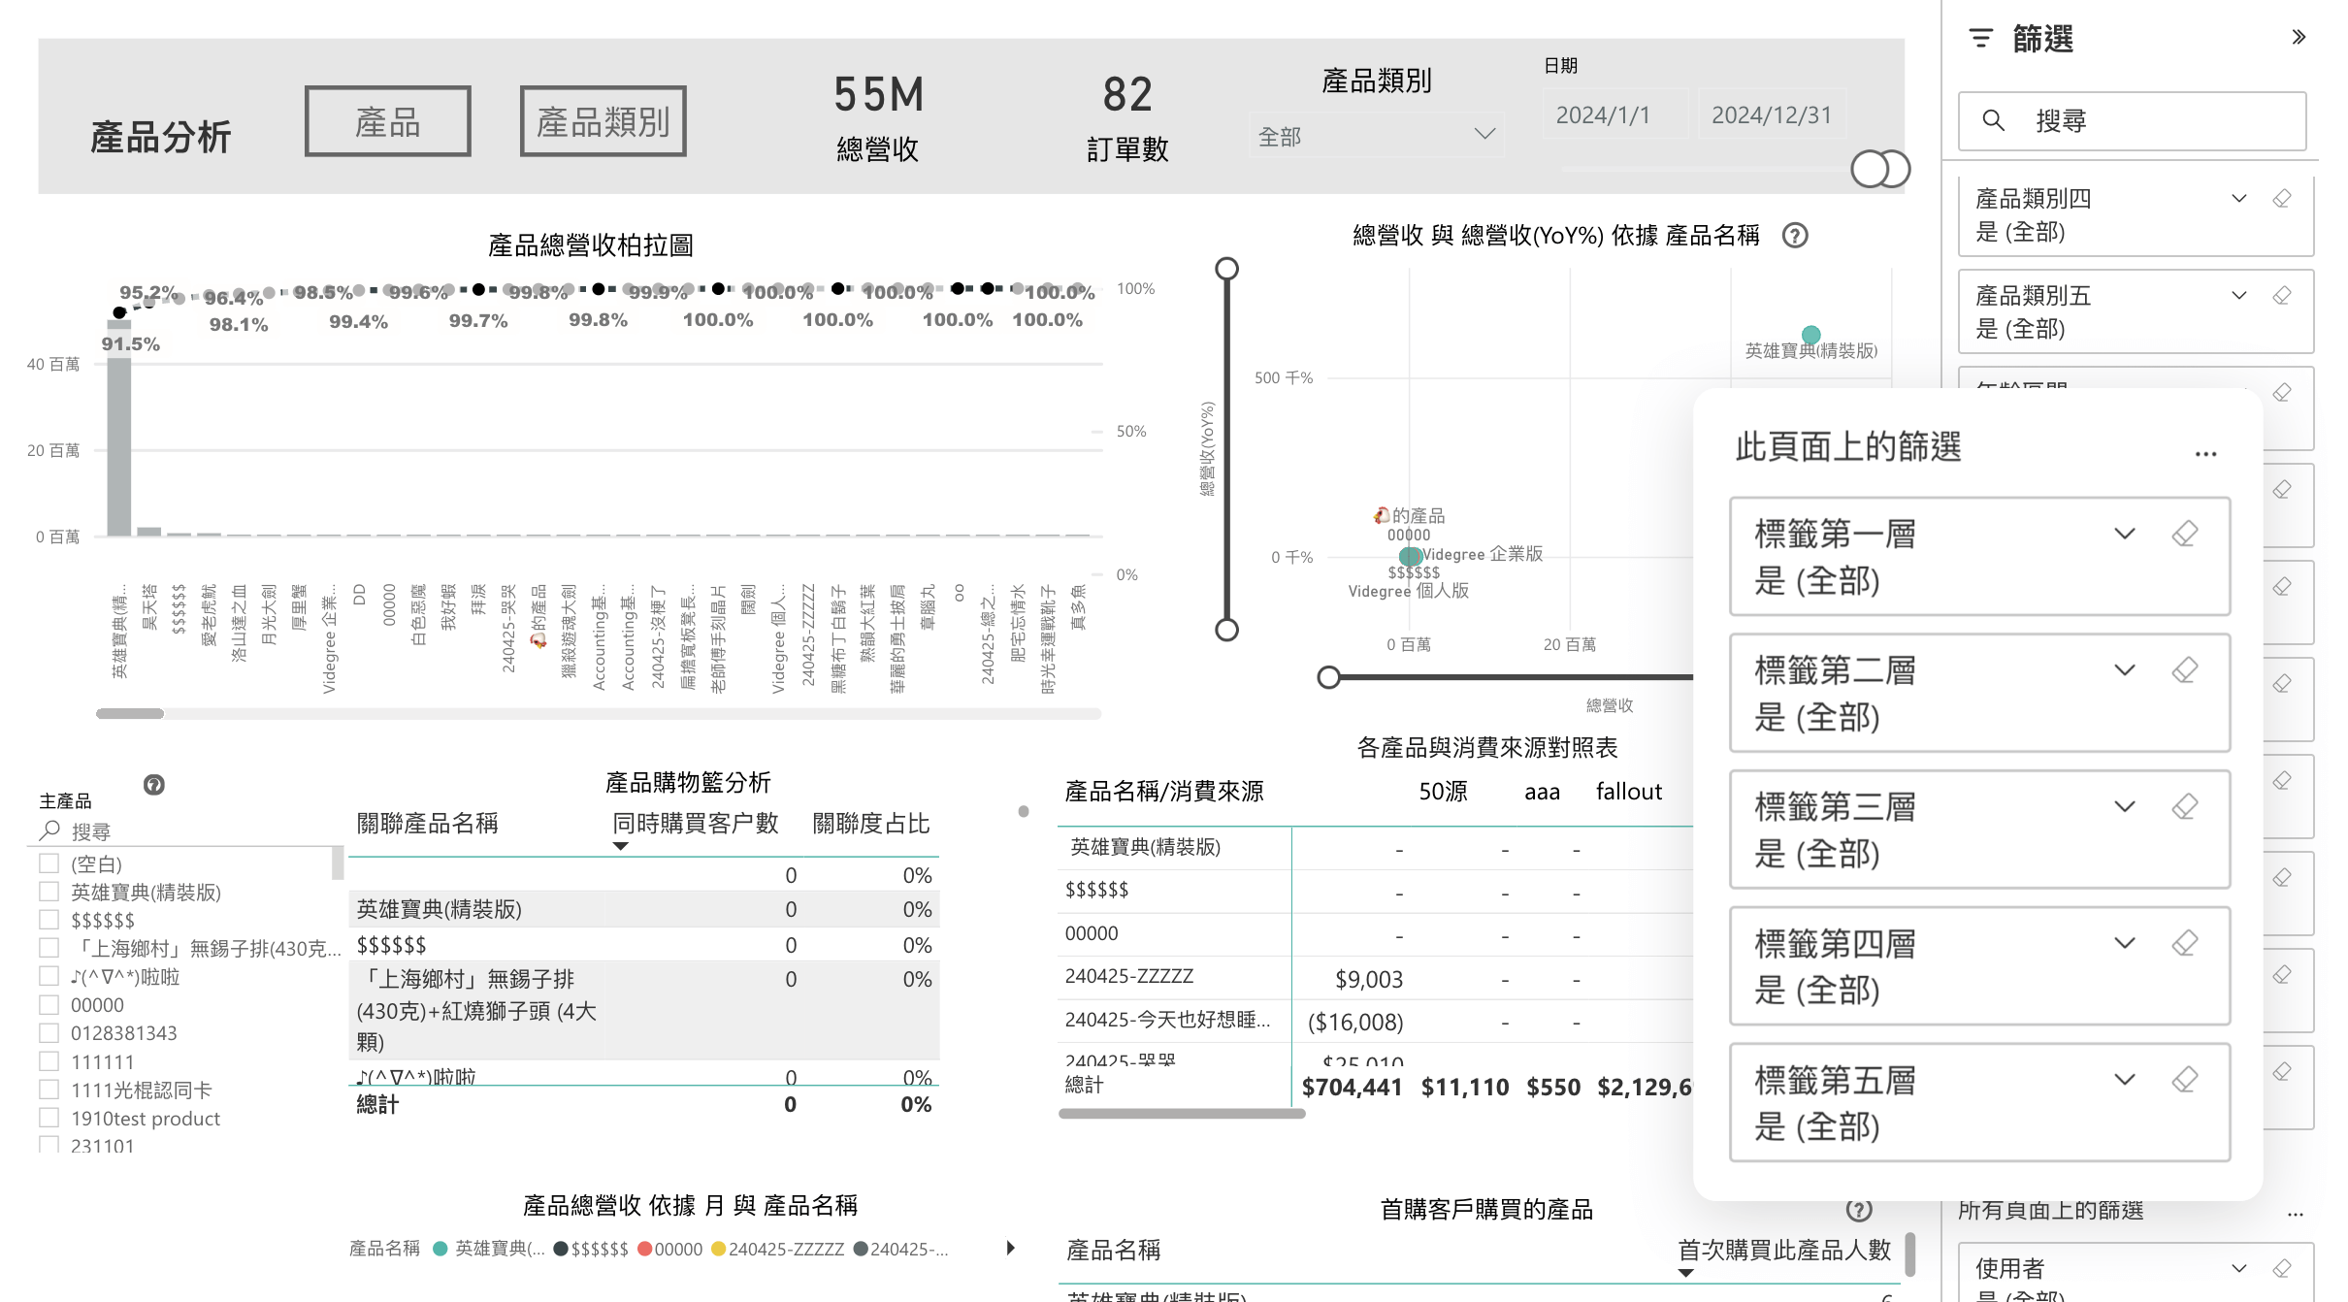Sort by 同時購買客户數 column header
The width and height of the screenshot is (2348, 1302).
[695, 824]
